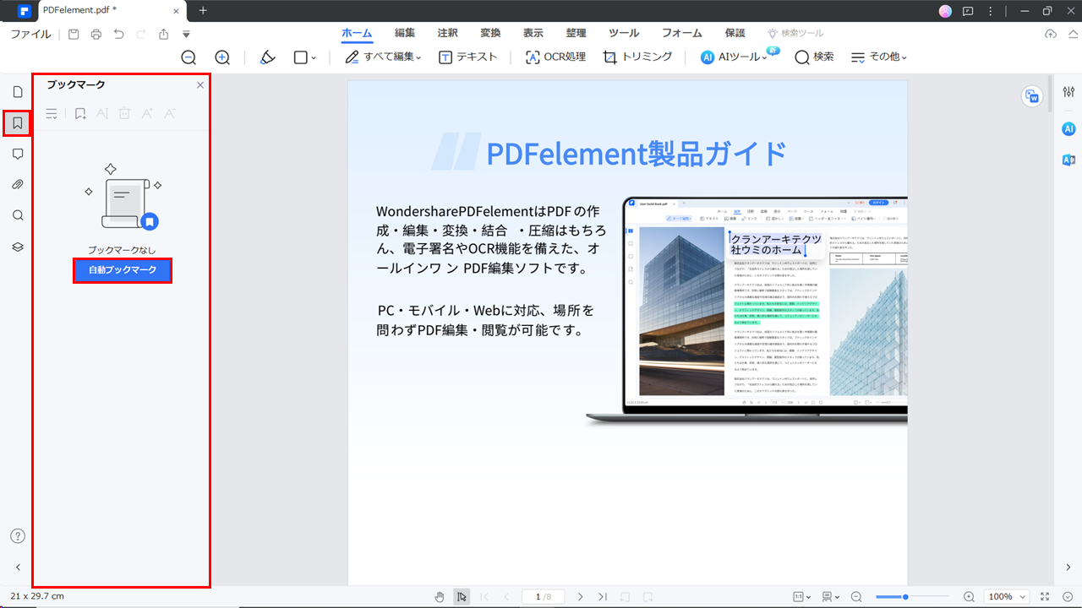Image resolution: width=1082 pixels, height=608 pixels.
Task: Click the save icon in quick toolbar
Action: coord(74,34)
